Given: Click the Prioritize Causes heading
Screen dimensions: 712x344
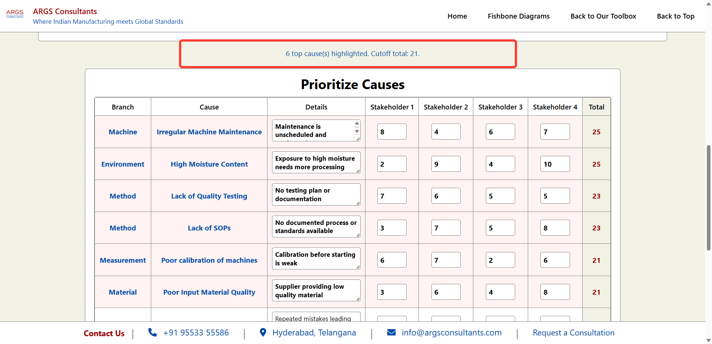Looking at the screenshot, I should click(352, 85).
